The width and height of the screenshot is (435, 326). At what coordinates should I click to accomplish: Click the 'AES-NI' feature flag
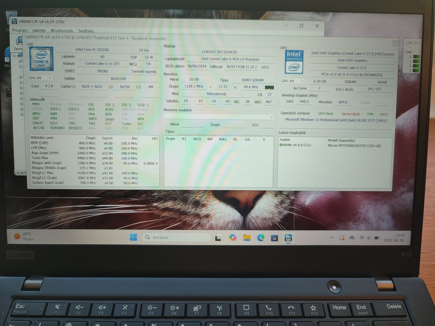click(x=39, y=128)
